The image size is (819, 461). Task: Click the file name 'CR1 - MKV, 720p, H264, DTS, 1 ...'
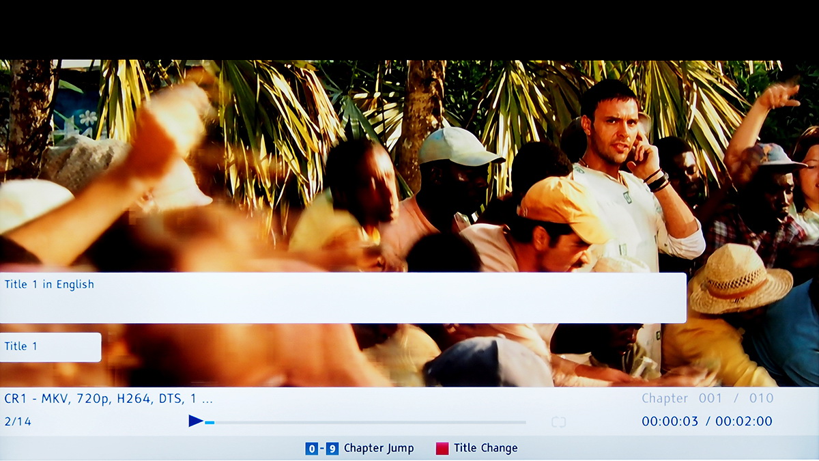coord(109,399)
